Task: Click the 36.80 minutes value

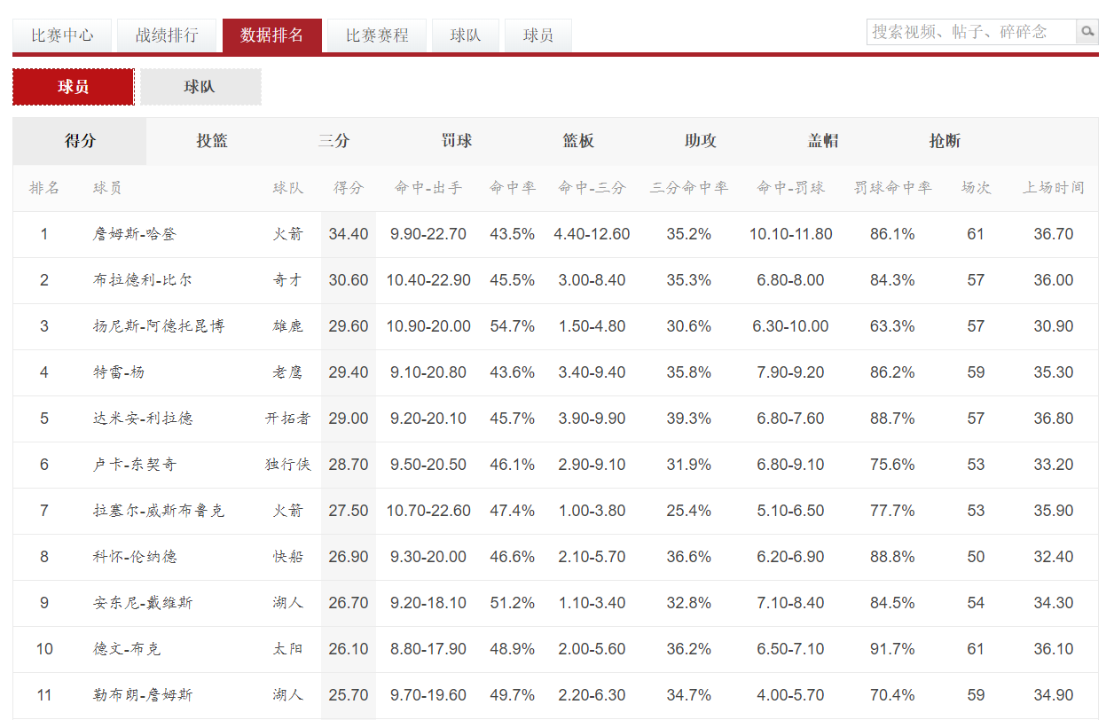Action: click(1054, 419)
